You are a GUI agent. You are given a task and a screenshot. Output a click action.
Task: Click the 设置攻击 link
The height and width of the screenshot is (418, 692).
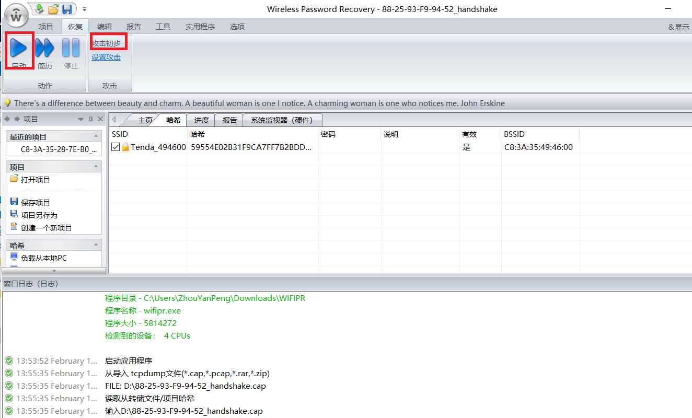tap(106, 57)
